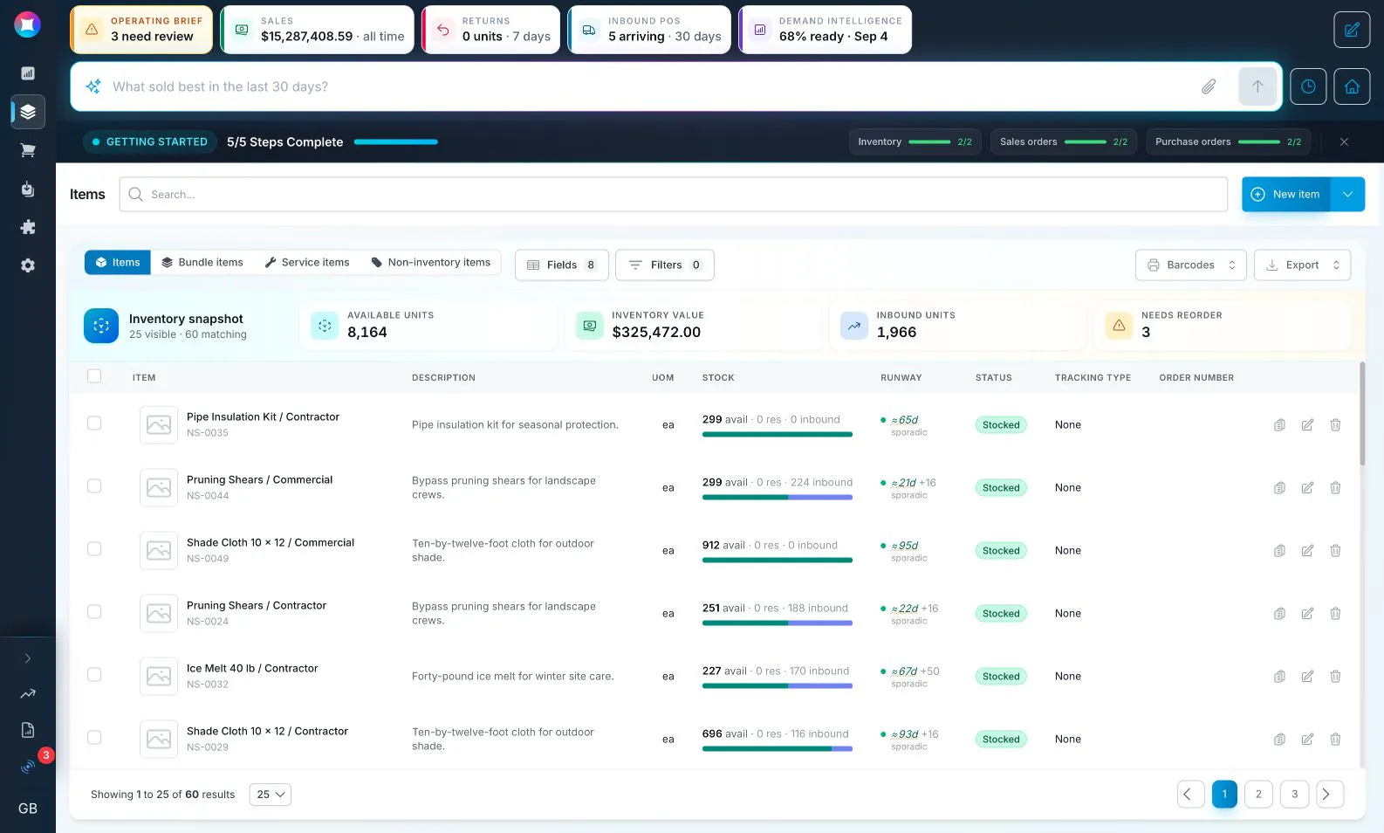Open the document report sidebar icon
This screenshot has height=833, width=1384.
click(28, 730)
